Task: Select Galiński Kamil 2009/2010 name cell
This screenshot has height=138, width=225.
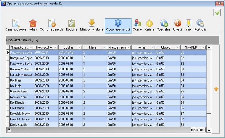Action: coord(22,92)
